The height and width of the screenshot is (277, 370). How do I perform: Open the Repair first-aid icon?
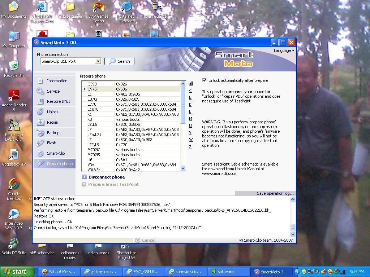point(40,122)
